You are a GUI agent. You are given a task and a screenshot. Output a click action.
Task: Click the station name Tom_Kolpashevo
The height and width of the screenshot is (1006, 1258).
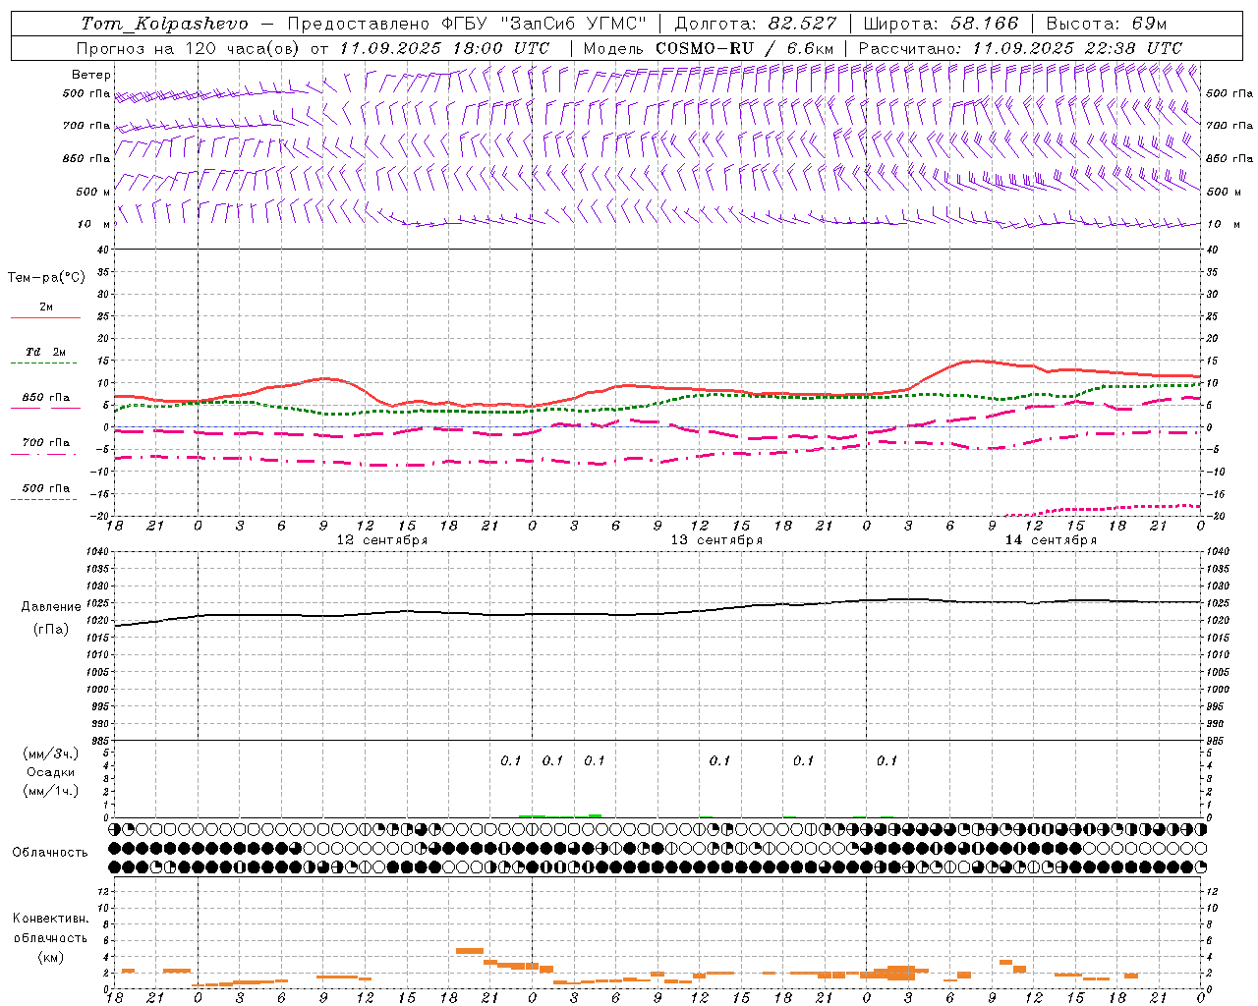click(x=164, y=24)
